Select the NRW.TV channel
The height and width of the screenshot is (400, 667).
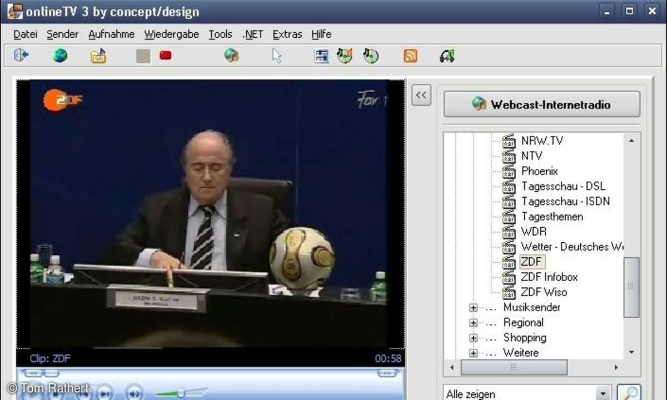[x=542, y=141]
